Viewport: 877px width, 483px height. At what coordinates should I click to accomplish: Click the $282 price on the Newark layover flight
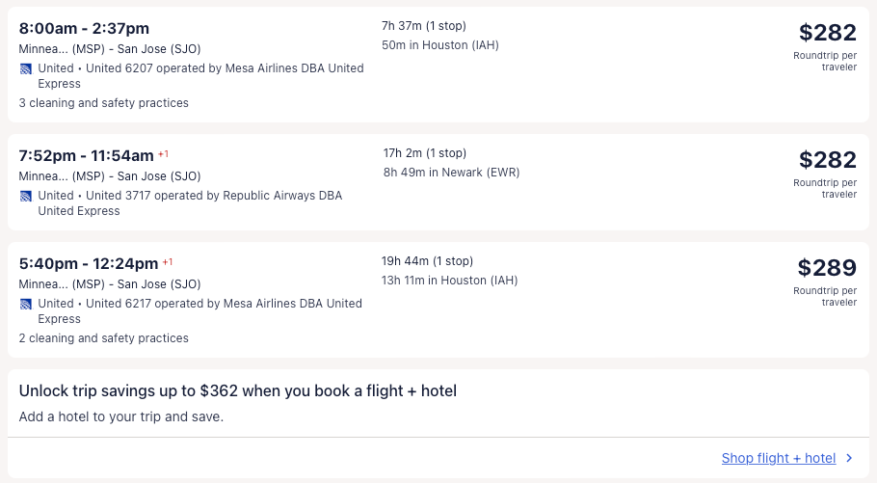click(x=827, y=160)
